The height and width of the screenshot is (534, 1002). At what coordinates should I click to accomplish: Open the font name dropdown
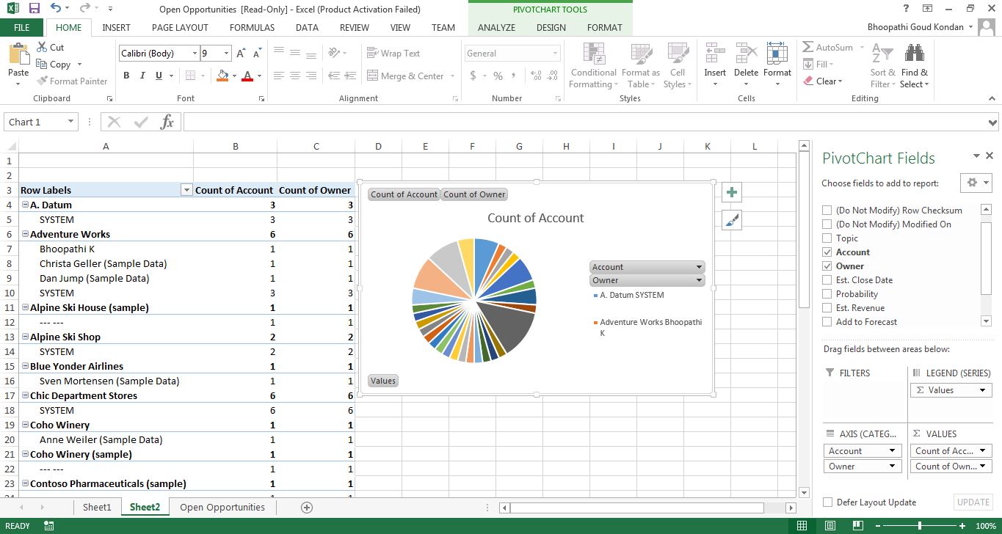(x=195, y=54)
